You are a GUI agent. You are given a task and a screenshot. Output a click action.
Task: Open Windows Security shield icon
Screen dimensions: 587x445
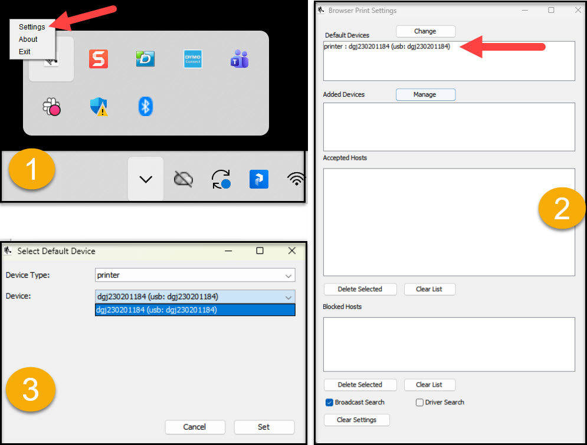(99, 106)
